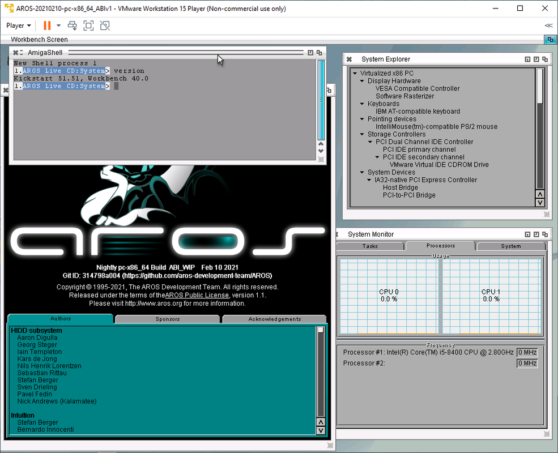Image resolution: width=558 pixels, height=453 pixels.
Task: Click the AmigaShell iconify gadget beside close
Action: pos(22,53)
